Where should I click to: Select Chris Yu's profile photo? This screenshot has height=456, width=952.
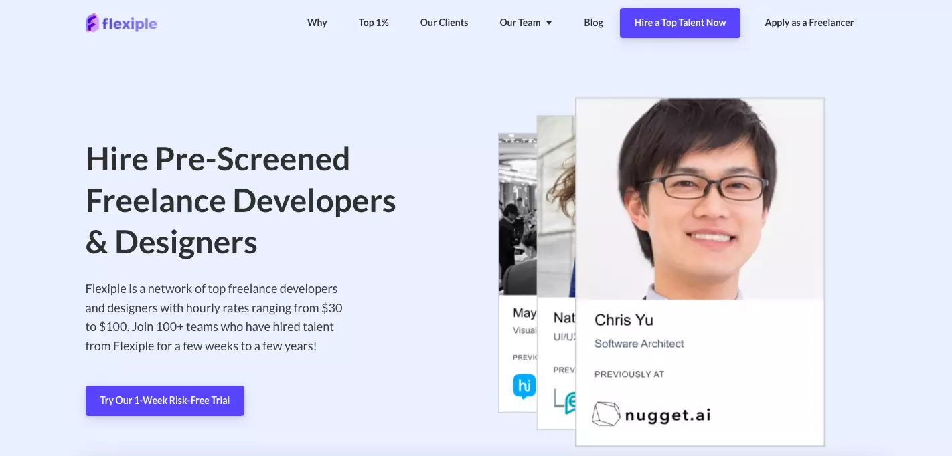(x=700, y=199)
